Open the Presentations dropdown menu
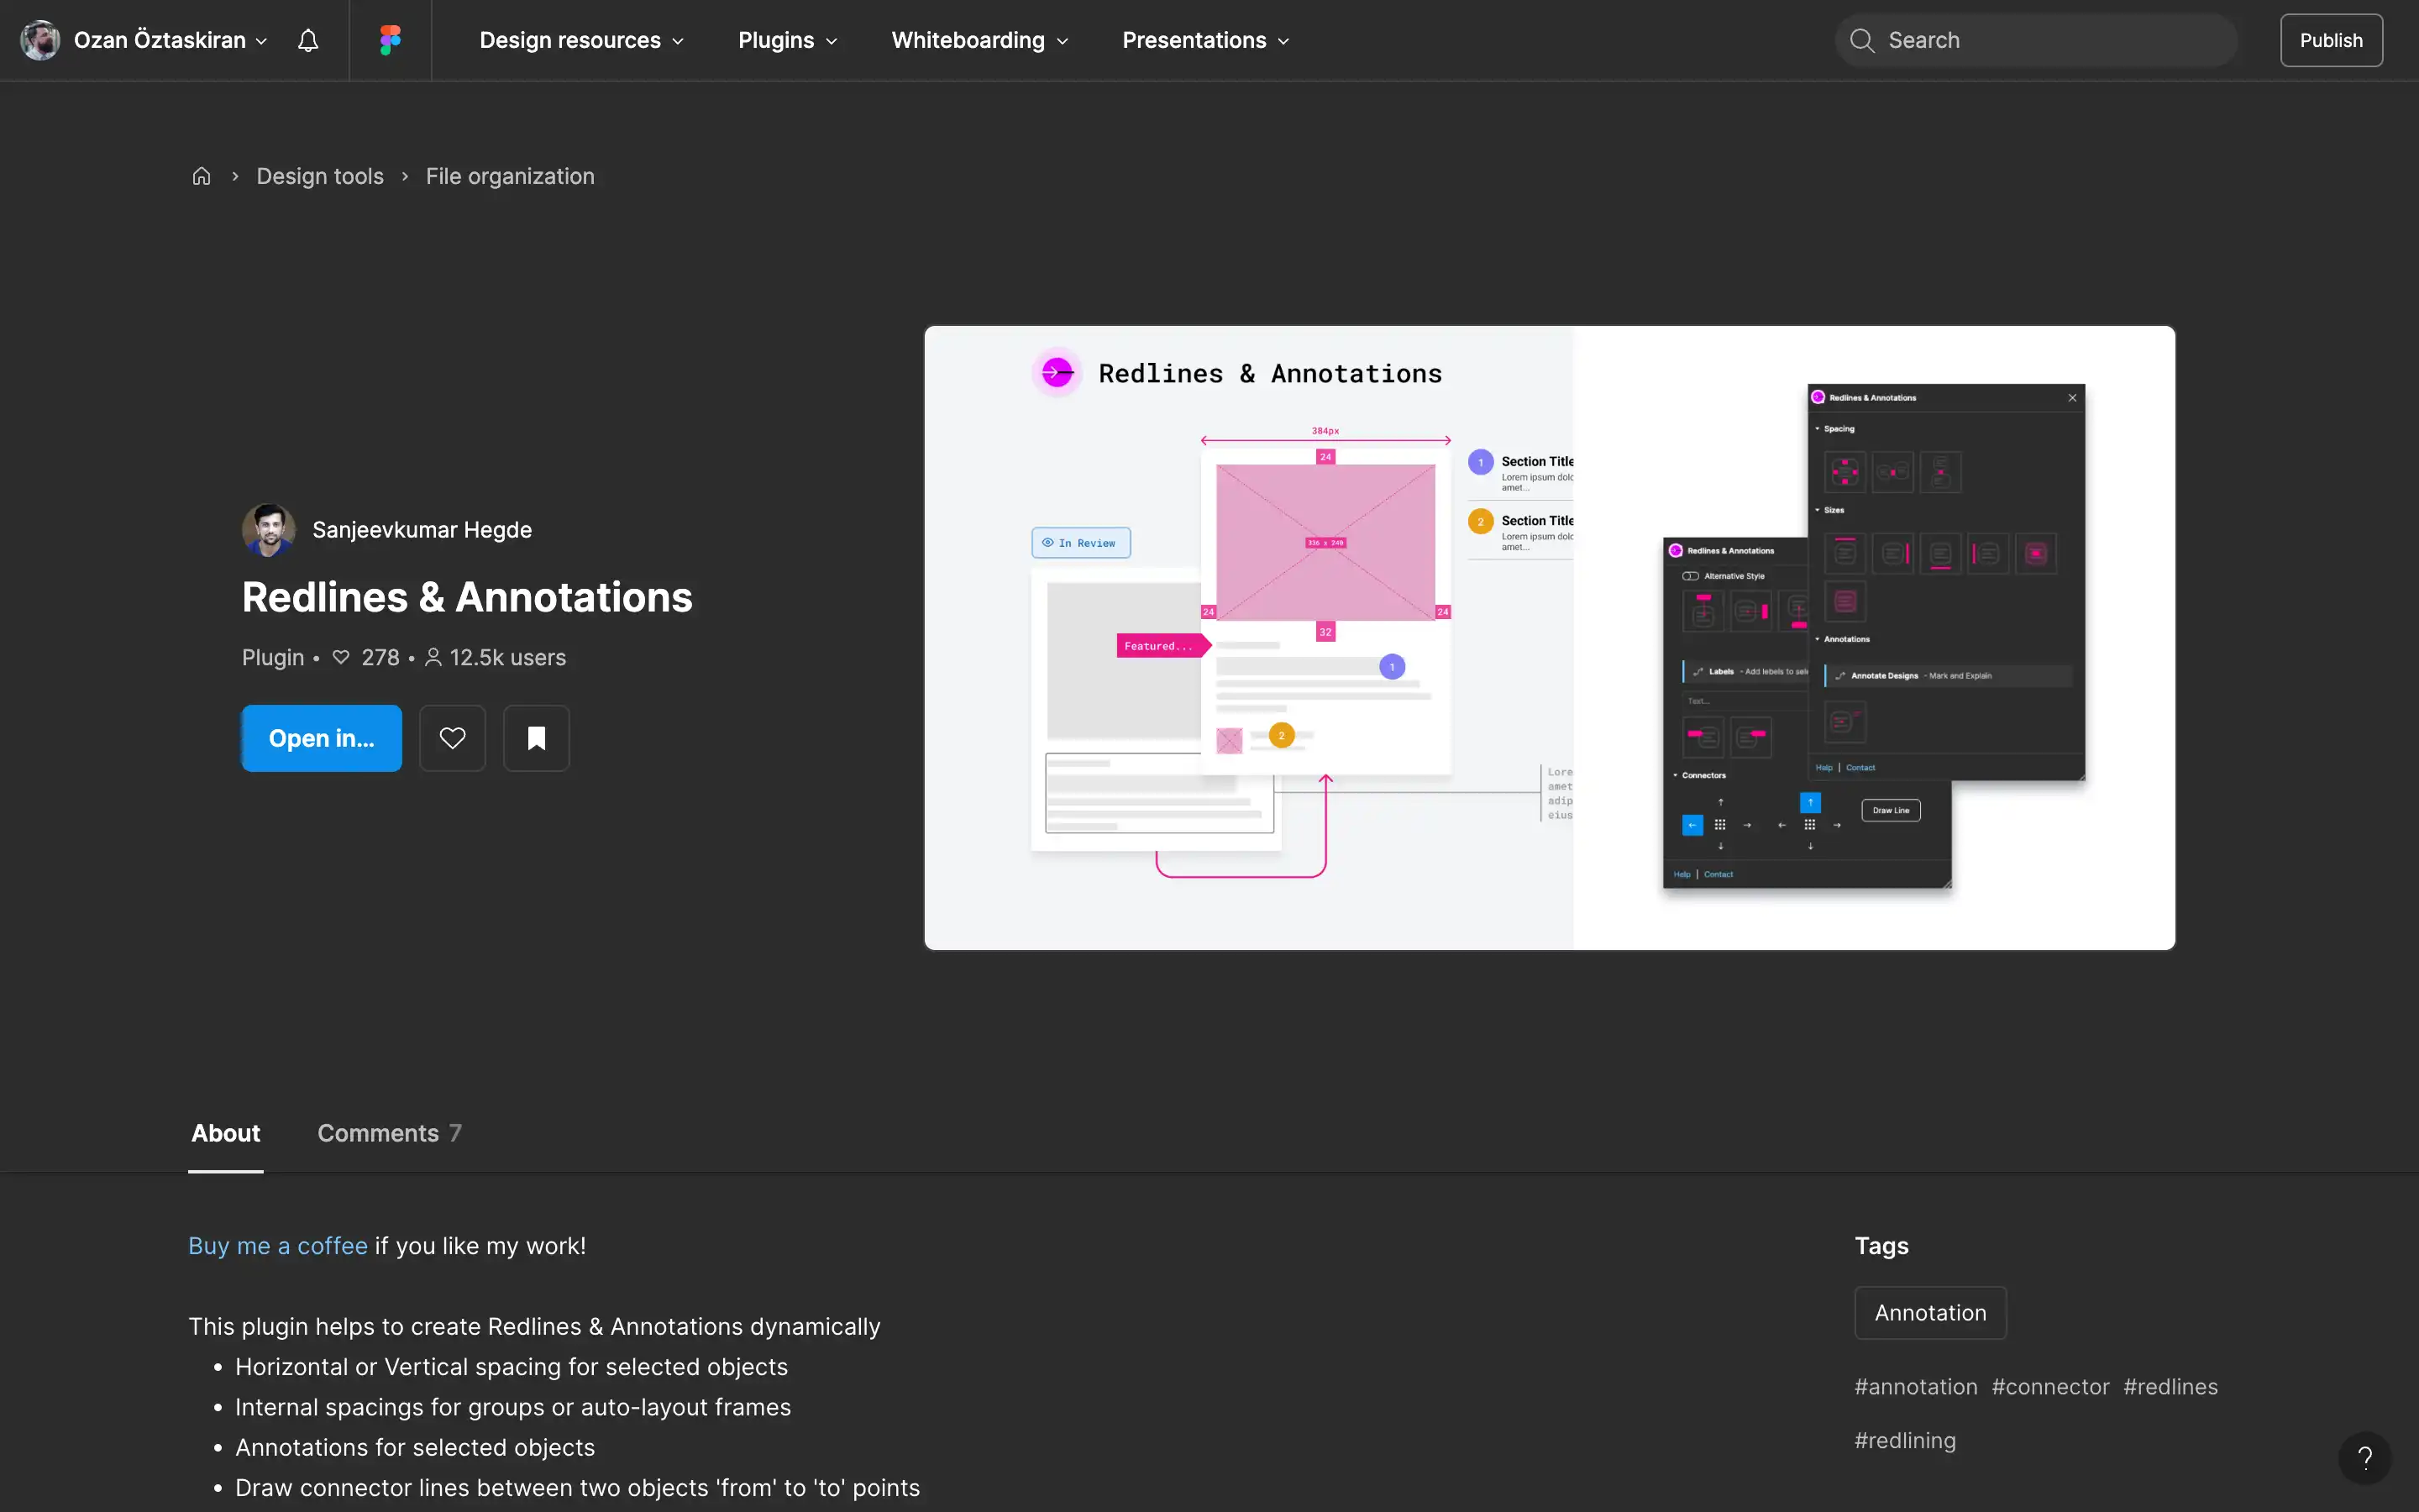2419x1512 pixels. click(1205, 40)
